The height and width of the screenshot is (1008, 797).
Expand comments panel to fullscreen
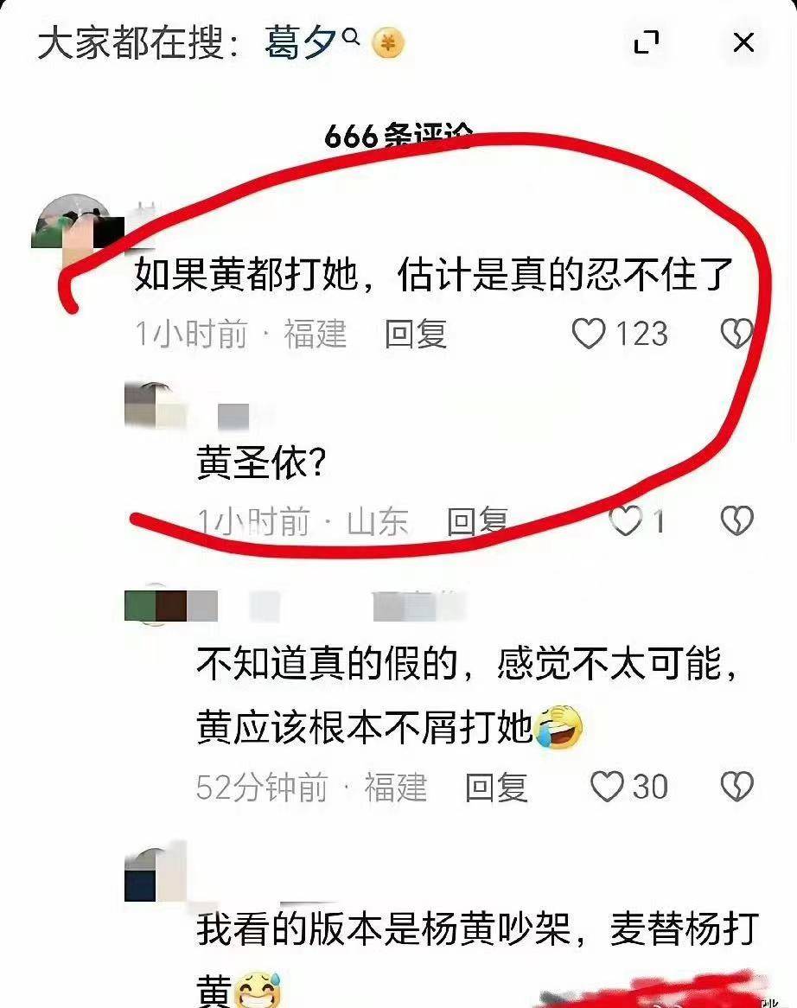pos(646,42)
